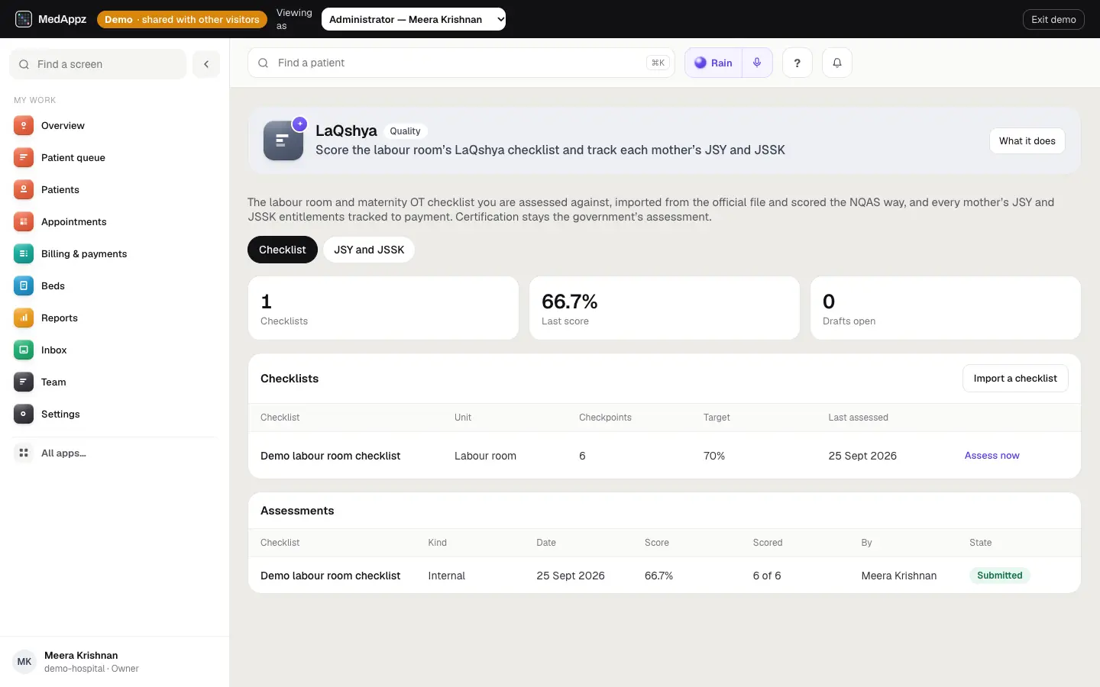This screenshot has height=687, width=1100.
Task: Show All apps grid icon
Action: click(x=24, y=453)
